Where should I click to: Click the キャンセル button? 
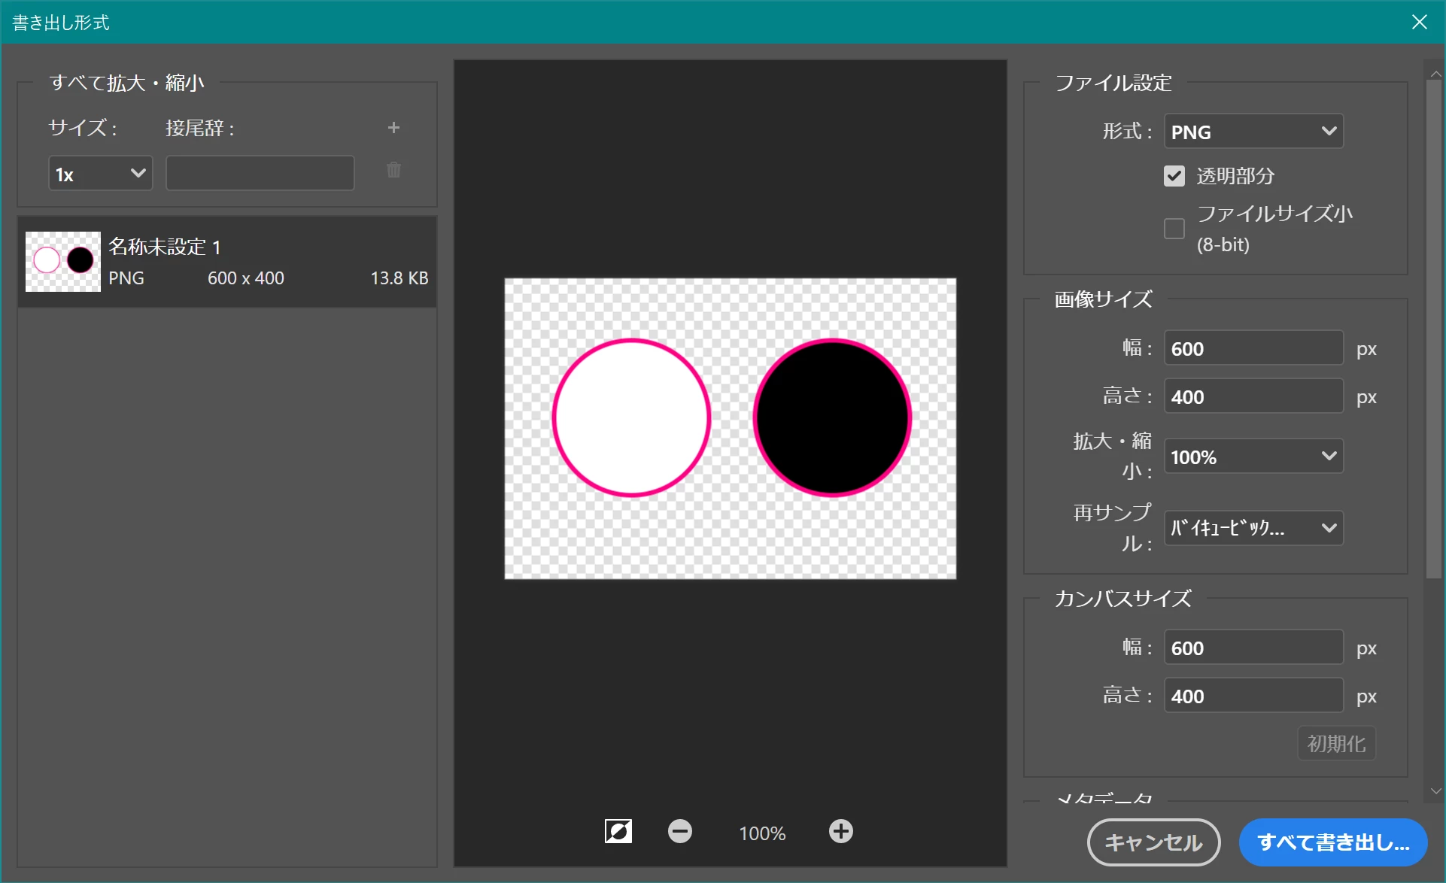tap(1153, 842)
